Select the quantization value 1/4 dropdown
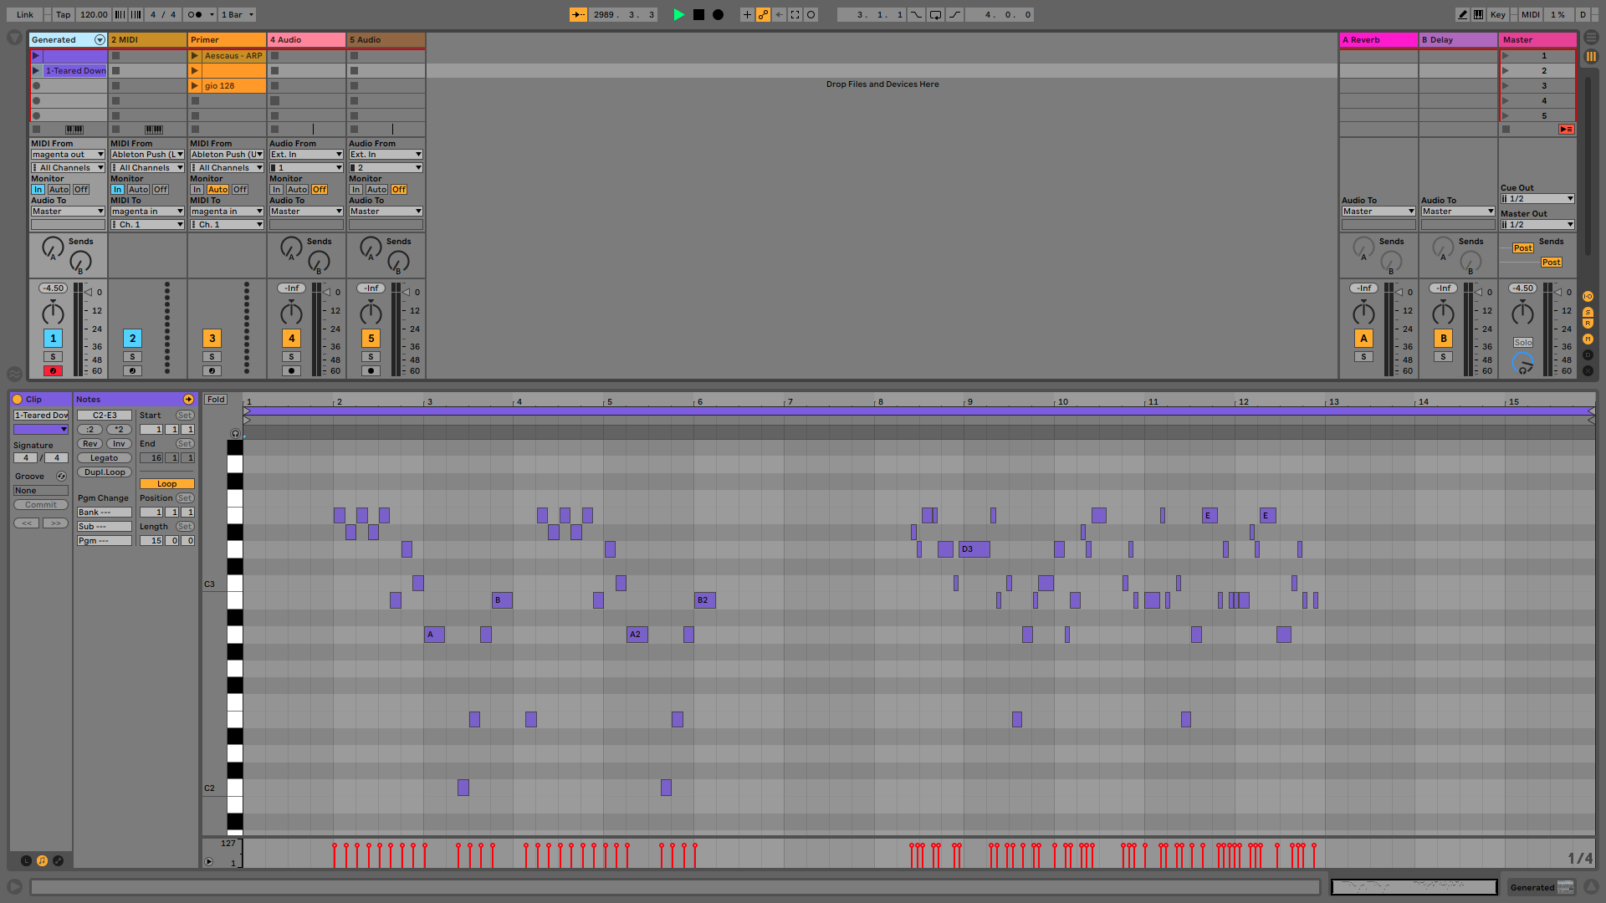This screenshot has height=903, width=1606. click(x=1579, y=859)
